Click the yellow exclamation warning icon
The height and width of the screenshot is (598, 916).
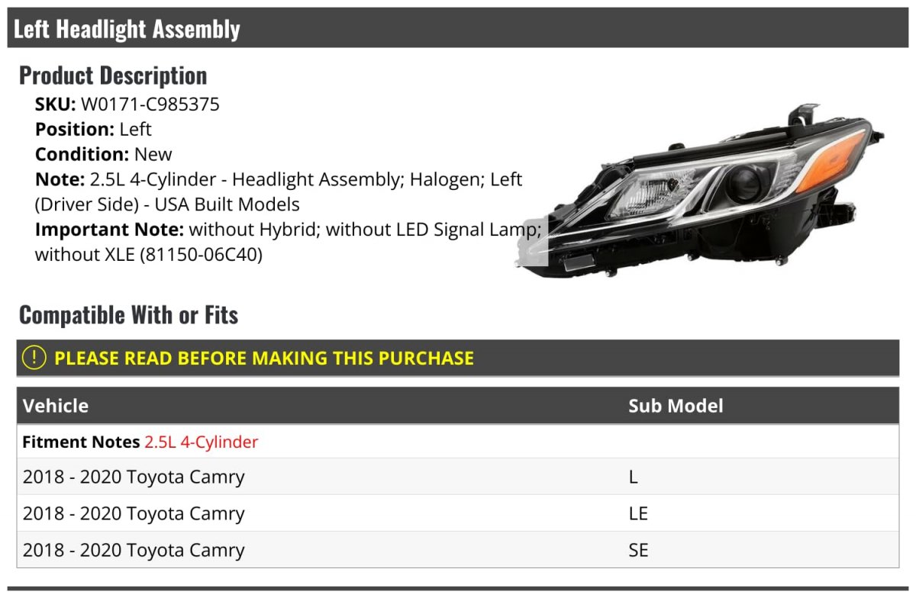coord(34,357)
